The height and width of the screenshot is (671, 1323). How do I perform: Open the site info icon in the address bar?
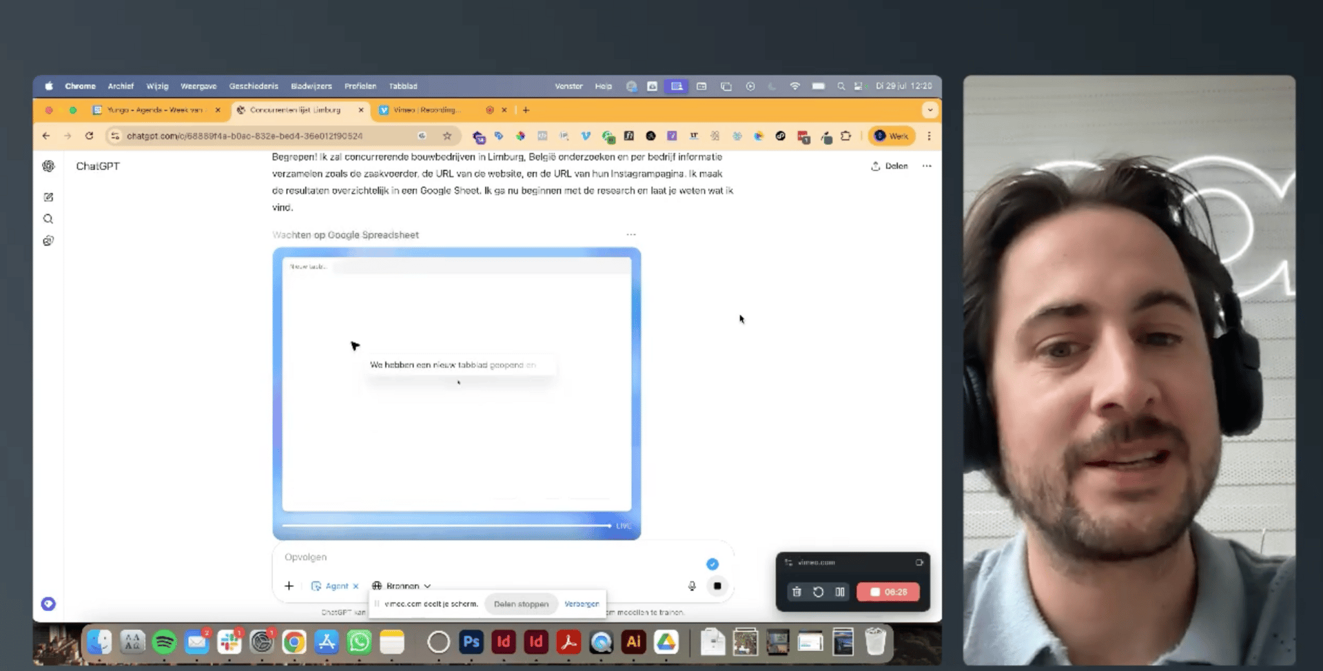pos(115,136)
